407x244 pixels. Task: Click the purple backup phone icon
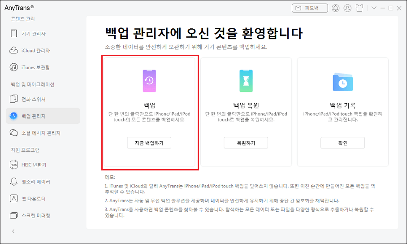pyautogui.click(x=149, y=81)
